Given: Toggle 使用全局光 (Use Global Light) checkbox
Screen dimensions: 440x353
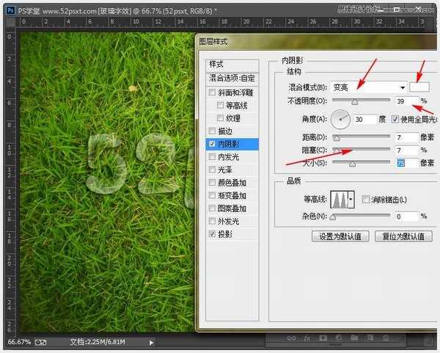Looking at the screenshot, I should (395, 119).
